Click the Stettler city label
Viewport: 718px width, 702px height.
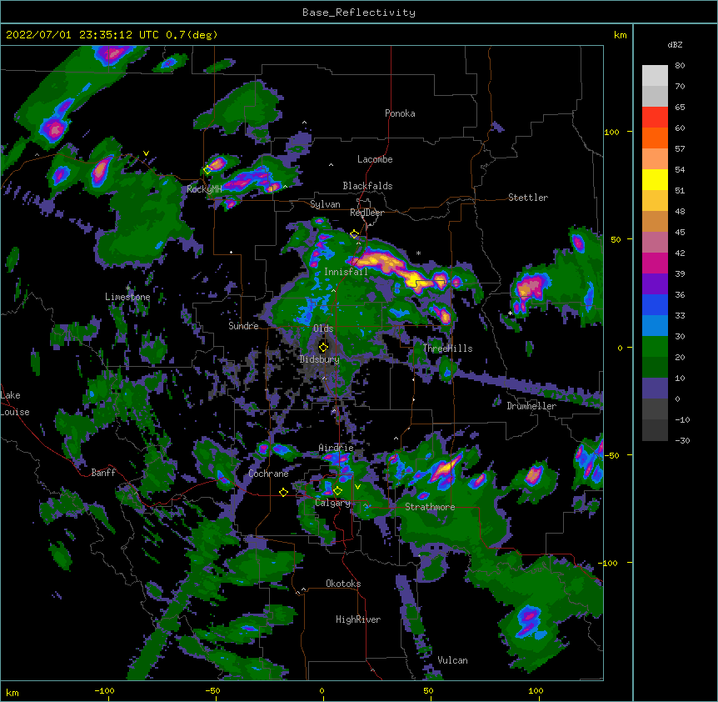(528, 198)
